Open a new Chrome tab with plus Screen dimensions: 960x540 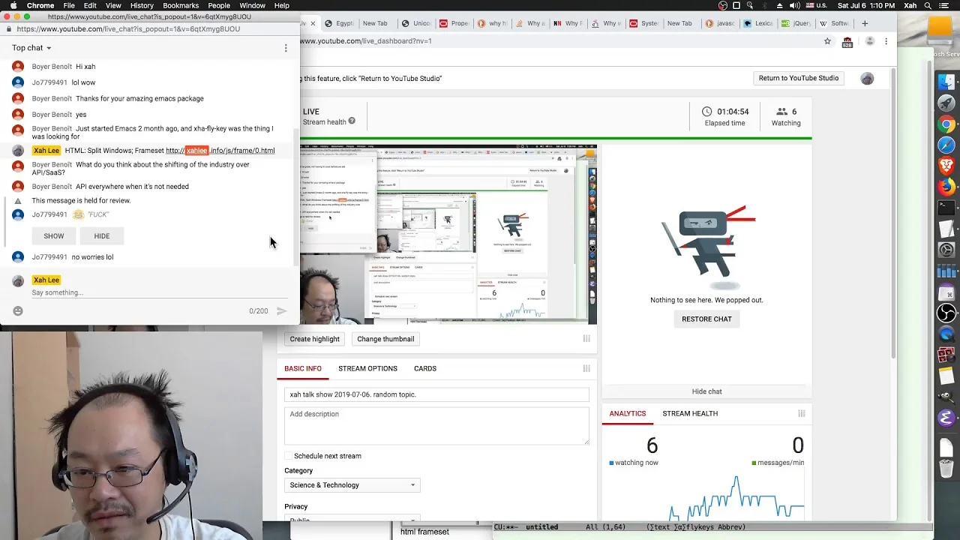(x=865, y=23)
